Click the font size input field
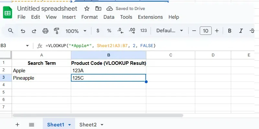Screen dimensions: 259x129 point(205,31)
